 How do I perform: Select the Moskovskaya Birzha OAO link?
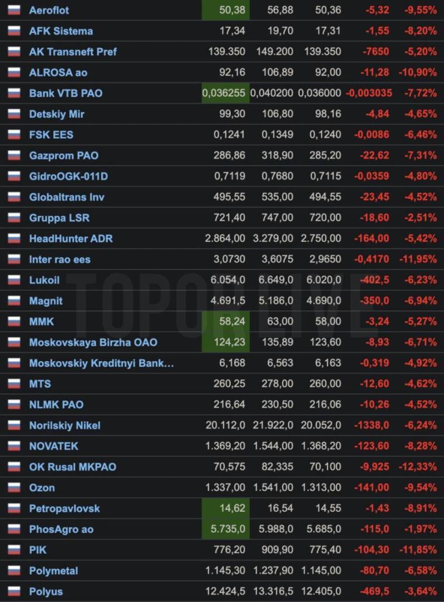(x=93, y=342)
